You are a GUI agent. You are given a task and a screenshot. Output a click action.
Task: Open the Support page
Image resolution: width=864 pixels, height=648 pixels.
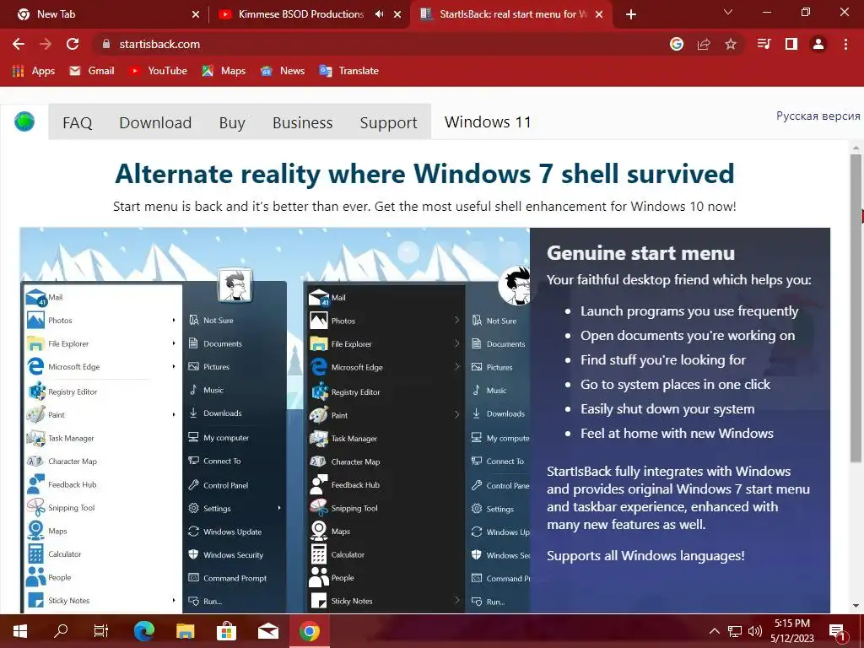click(388, 122)
